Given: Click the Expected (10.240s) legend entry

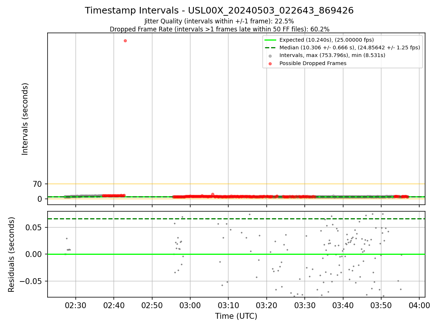Looking at the screenshot, I should point(327,40).
